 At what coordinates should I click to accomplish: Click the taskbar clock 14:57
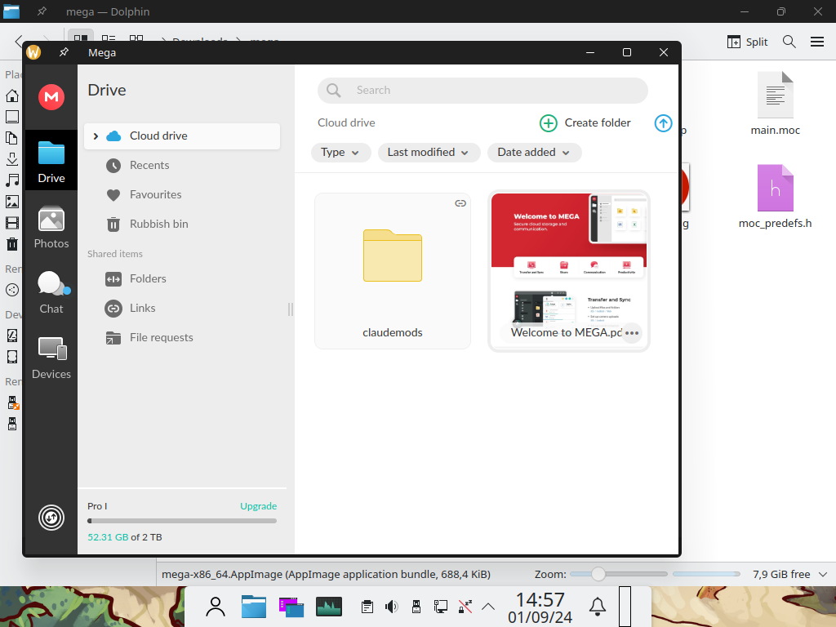tap(540, 599)
